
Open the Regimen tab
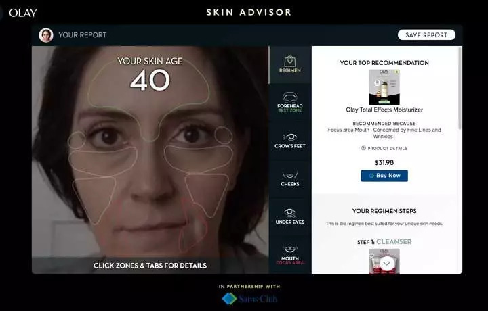coord(290,65)
